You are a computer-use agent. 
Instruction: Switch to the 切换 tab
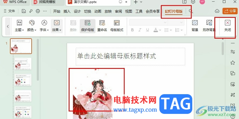[88, 11]
